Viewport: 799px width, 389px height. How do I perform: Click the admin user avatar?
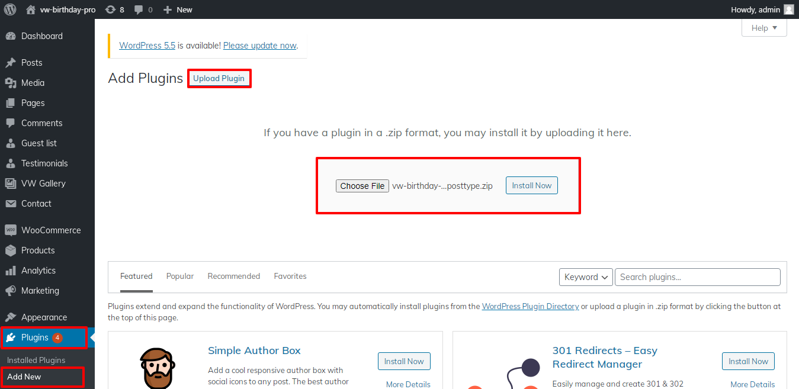788,9
